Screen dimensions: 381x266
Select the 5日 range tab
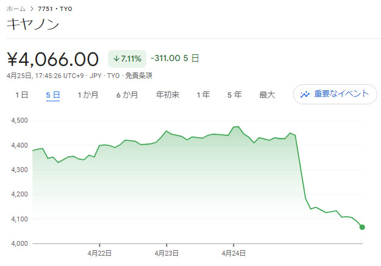tap(53, 95)
